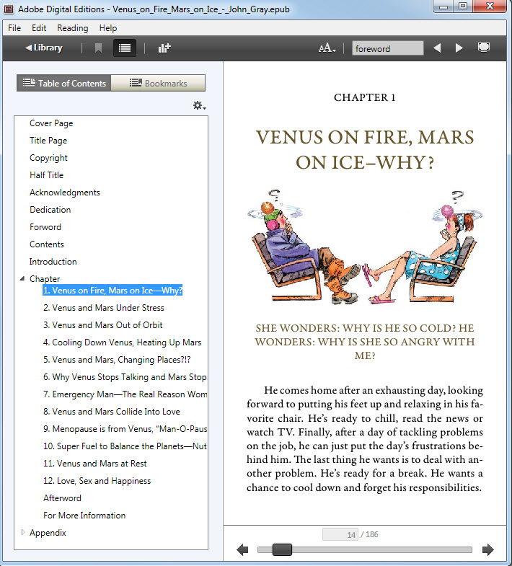
Task: Click the search field containing foreword
Action: 387,49
